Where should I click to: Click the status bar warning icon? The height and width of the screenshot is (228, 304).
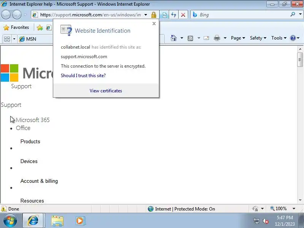(x=4, y=209)
